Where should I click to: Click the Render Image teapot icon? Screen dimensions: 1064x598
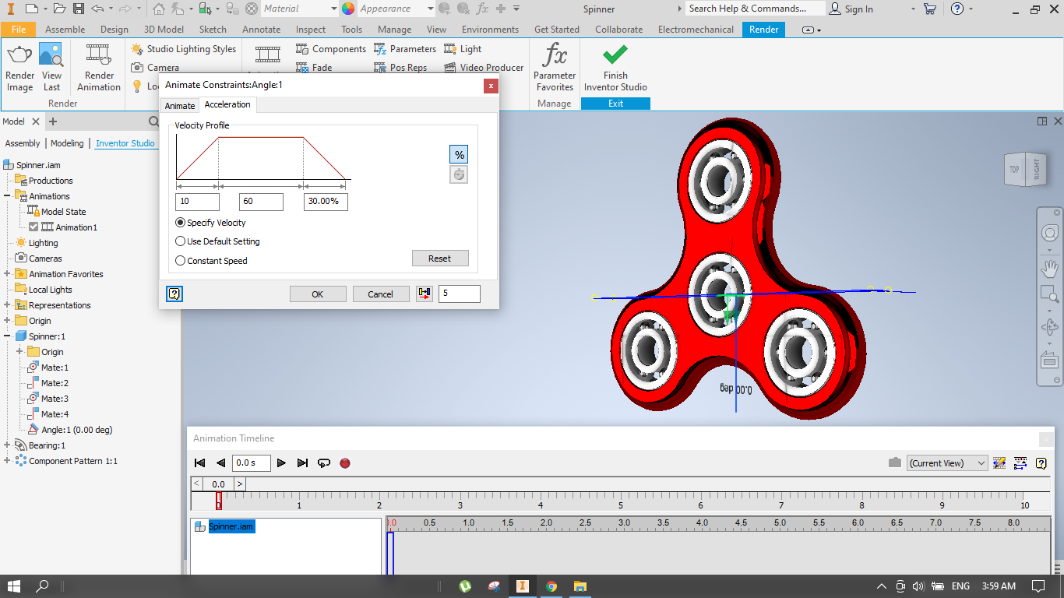19,55
